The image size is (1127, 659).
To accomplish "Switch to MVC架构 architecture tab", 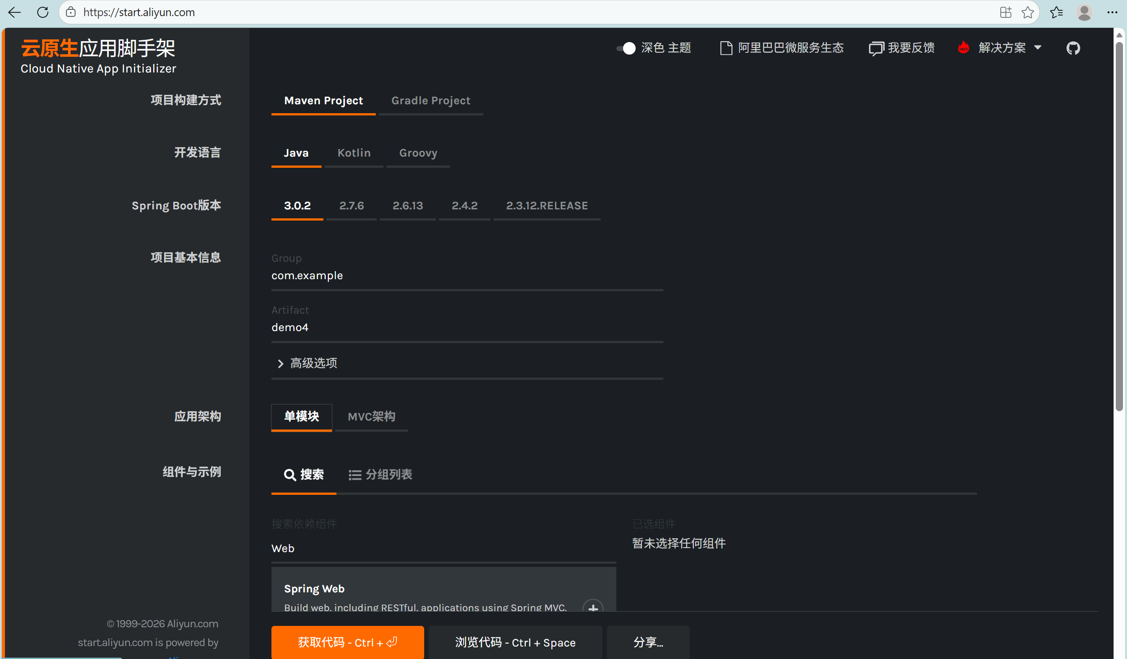I will (371, 417).
